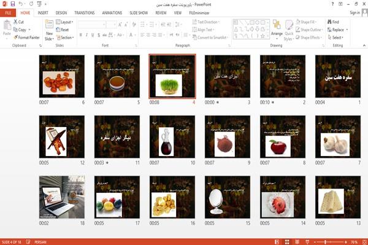Open the Layout dropdown
This screenshot has height=245, width=368.
[x=64, y=22]
